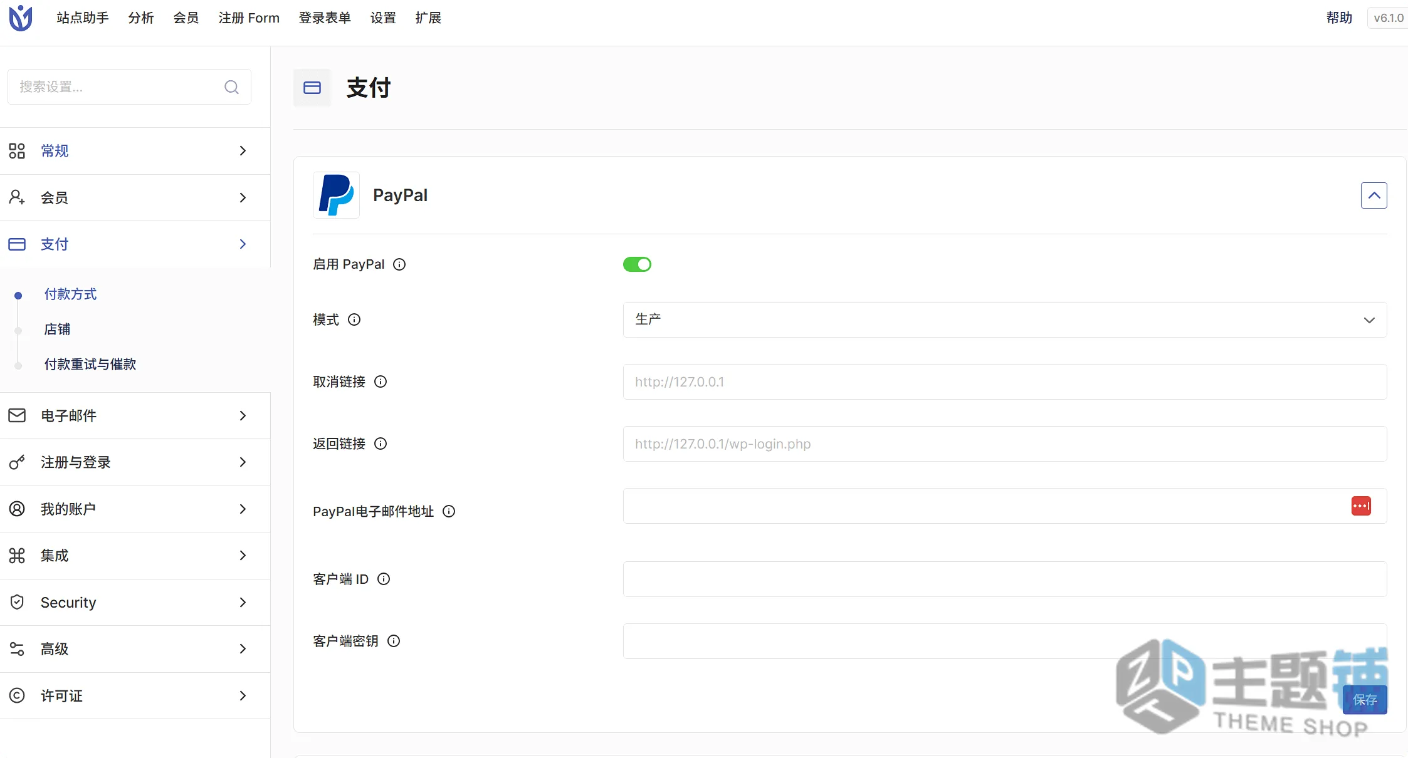Click the PayPal电子邮件地址 input field
The height and width of the screenshot is (758, 1408).
click(x=1005, y=506)
